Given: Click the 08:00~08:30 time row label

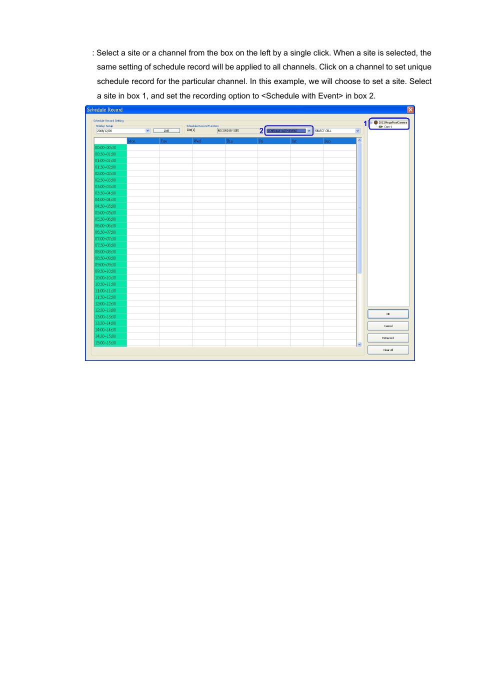Looking at the screenshot, I should pos(110,251).
